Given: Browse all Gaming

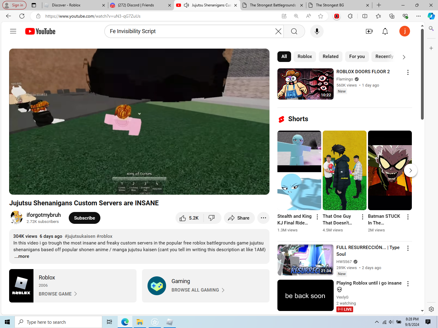Looking at the screenshot, I should [198, 290].
